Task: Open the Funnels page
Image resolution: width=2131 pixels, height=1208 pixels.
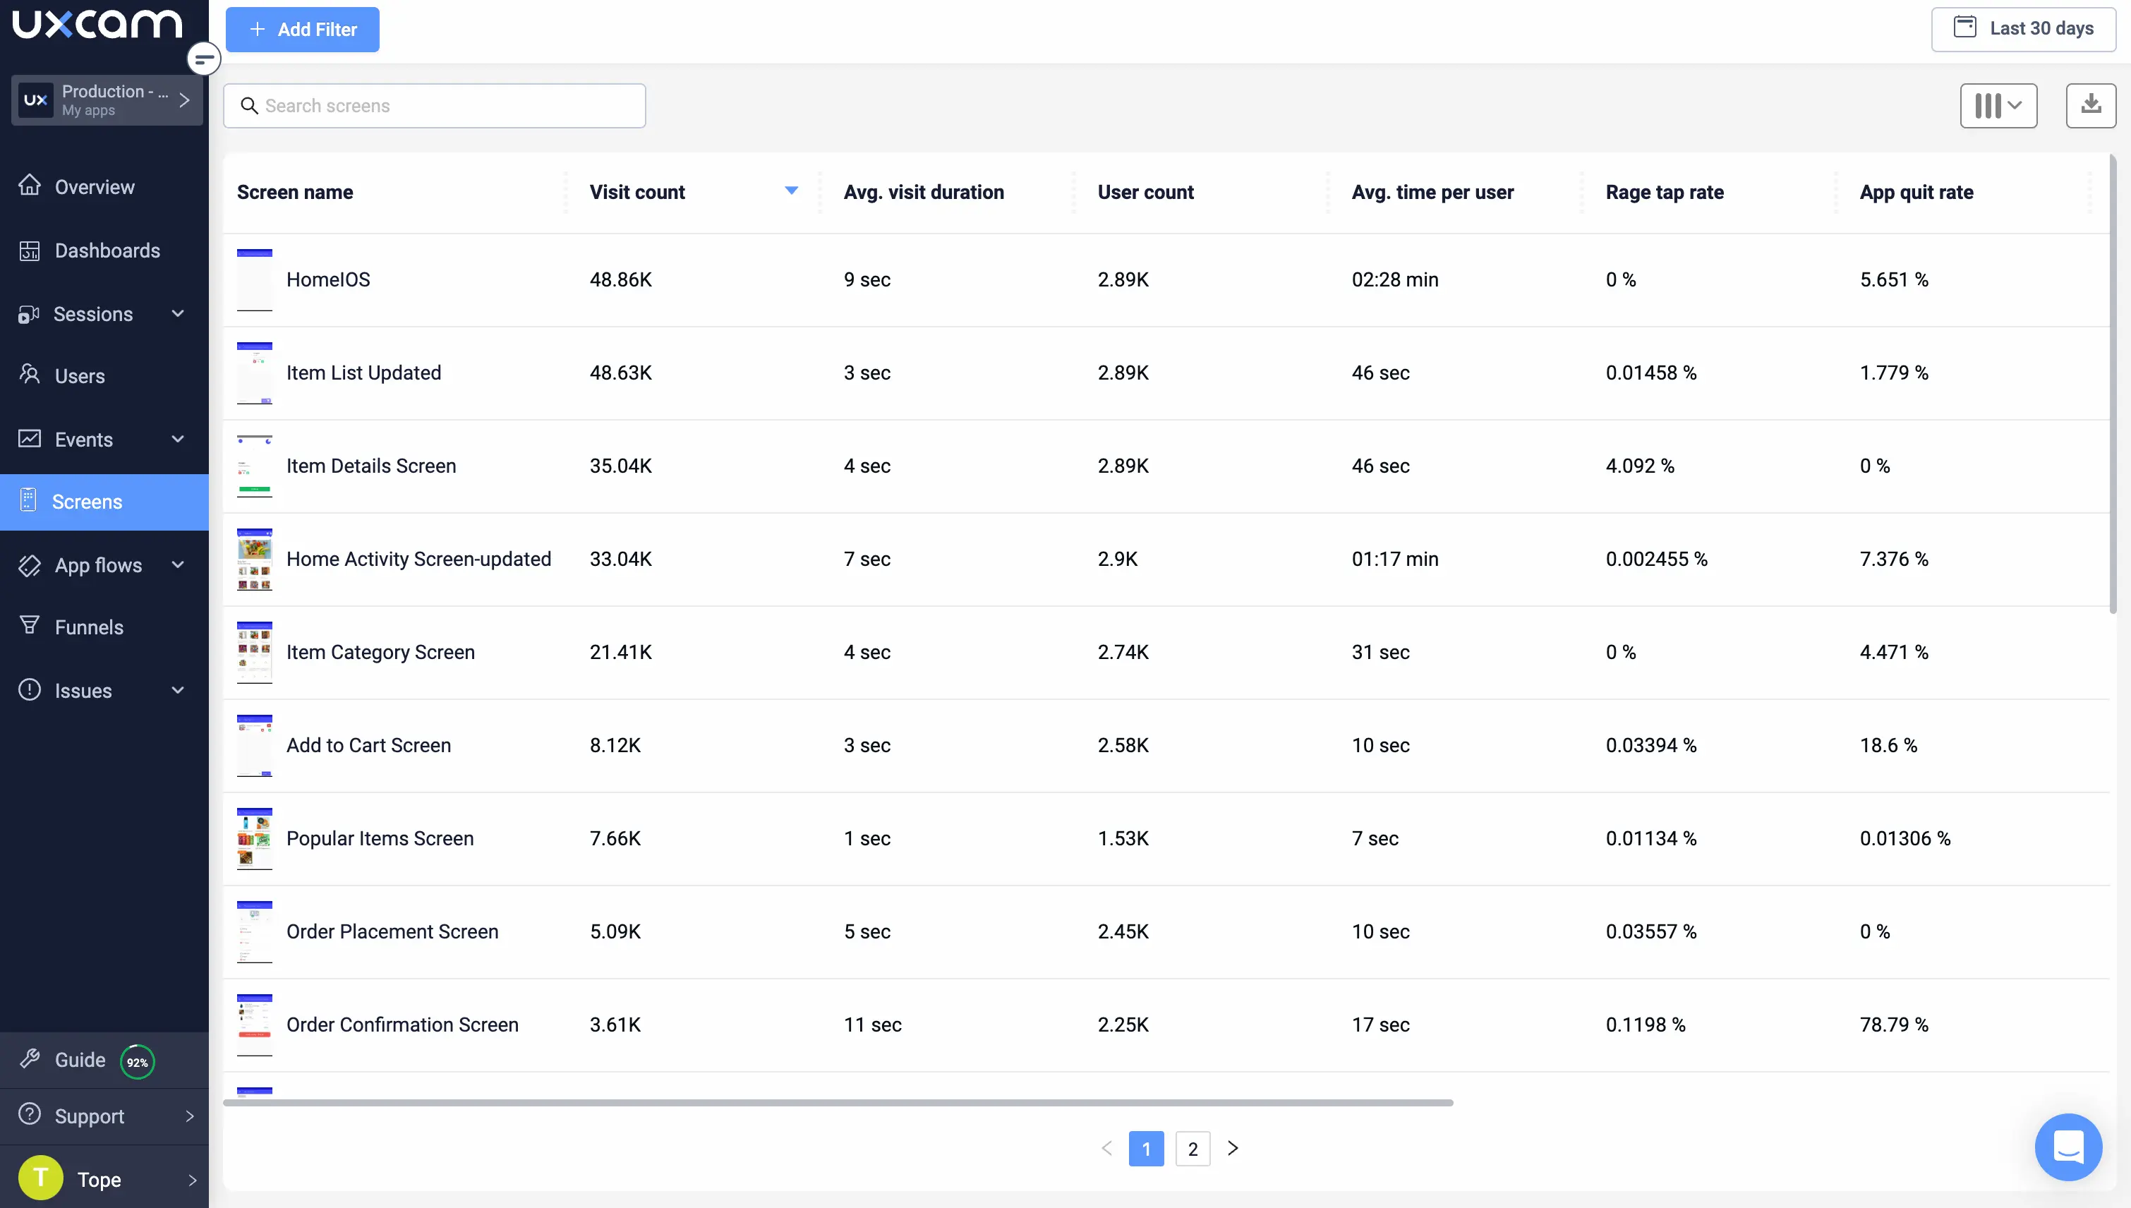Action: pyautogui.click(x=89, y=627)
